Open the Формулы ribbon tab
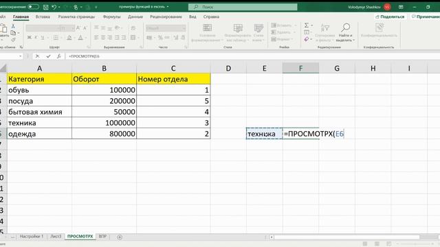The width and height of the screenshot is (440, 247). [x=111, y=16]
